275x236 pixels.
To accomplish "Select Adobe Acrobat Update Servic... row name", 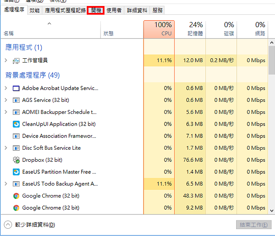I will [x=60, y=88].
